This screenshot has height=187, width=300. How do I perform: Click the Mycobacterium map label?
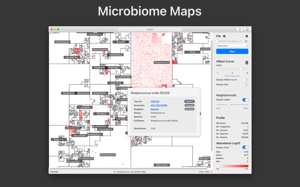(x=108, y=155)
